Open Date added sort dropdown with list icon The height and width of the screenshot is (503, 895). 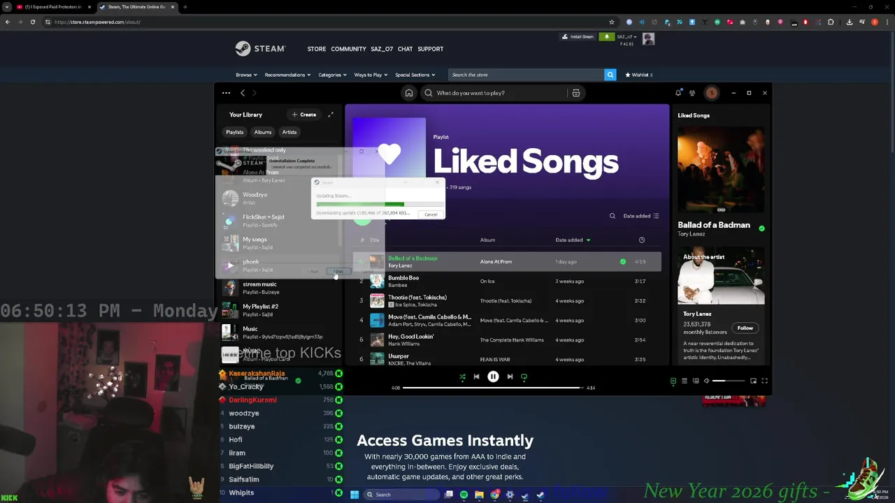click(641, 216)
